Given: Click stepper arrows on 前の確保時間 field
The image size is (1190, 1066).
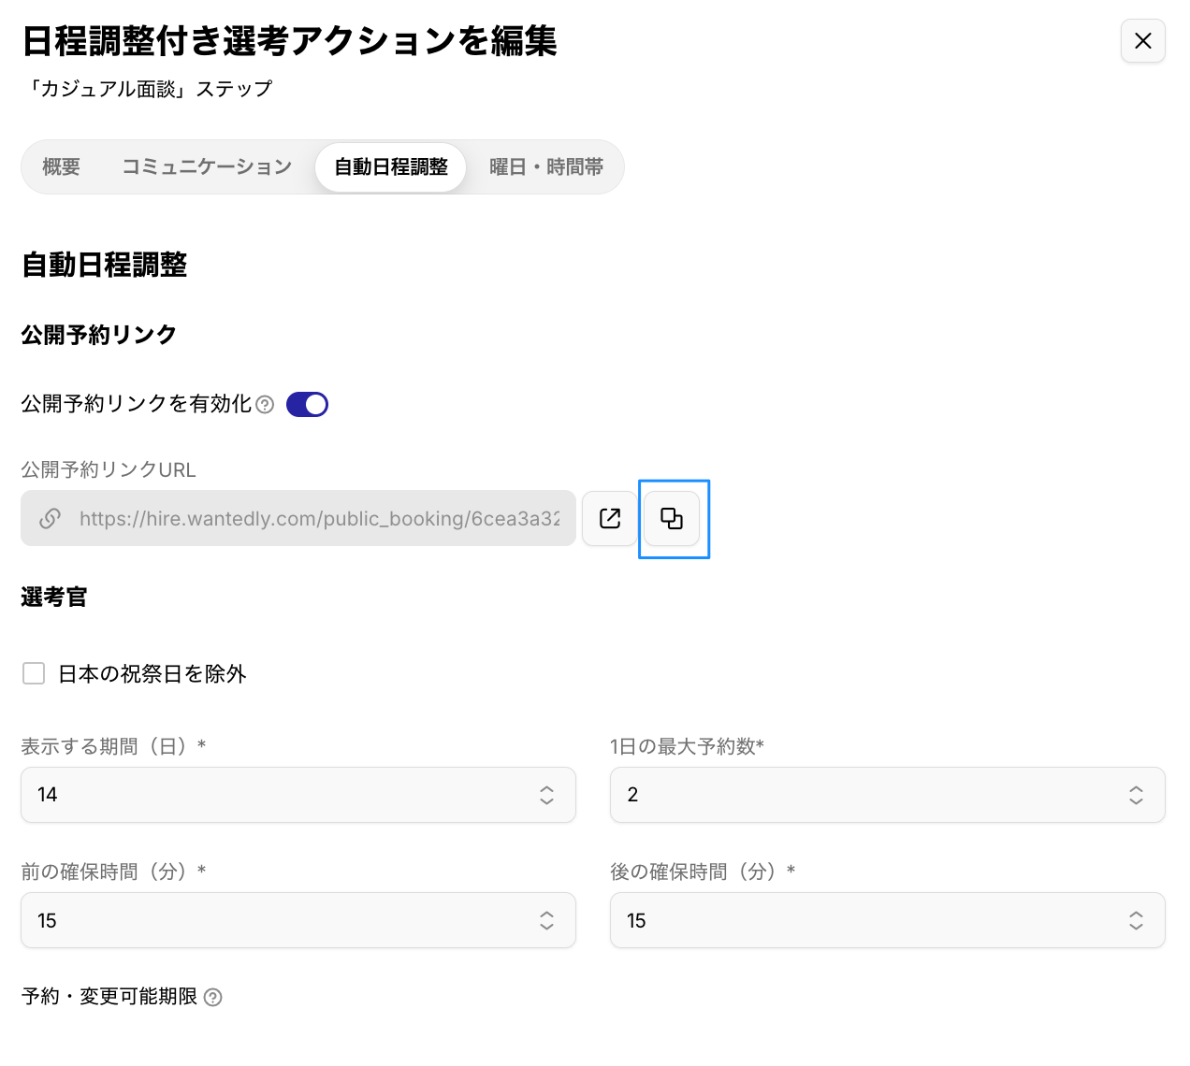Looking at the screenshot, I should click(546, 920).
